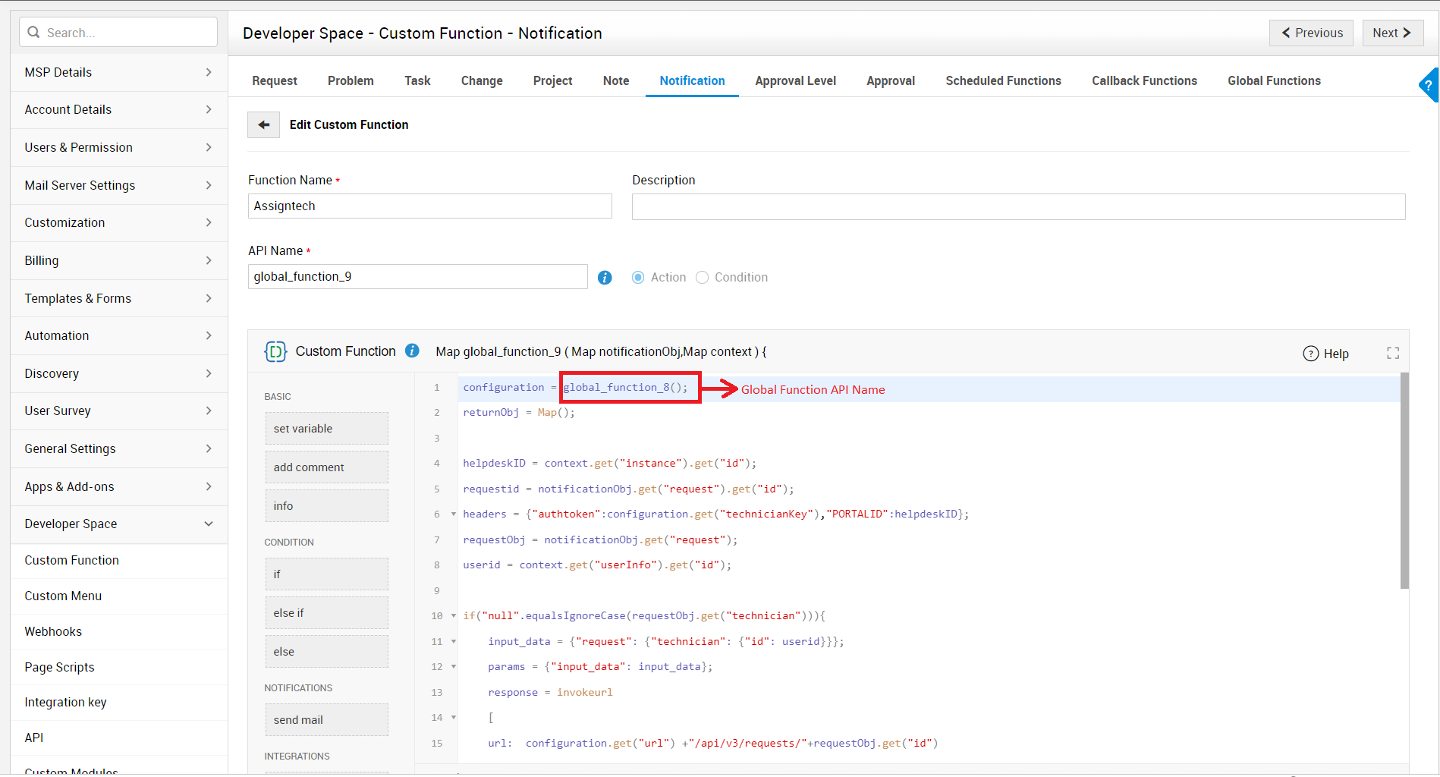Screen dimensions: 1440x777
Task: Select the Condition radio button
Action: click(702, 278)
